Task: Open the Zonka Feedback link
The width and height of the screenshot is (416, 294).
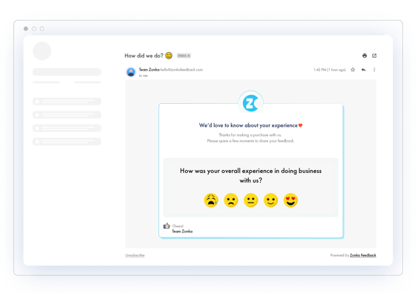Action: coord(363,255)
